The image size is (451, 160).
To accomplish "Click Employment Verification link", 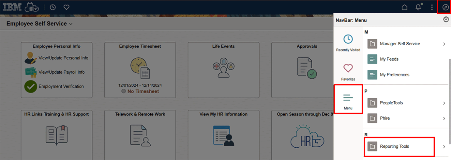I will point(61,86).
